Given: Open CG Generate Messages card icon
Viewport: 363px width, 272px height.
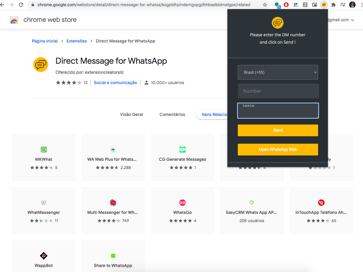Looking at the screenshot, I should (x=183, y=150).
